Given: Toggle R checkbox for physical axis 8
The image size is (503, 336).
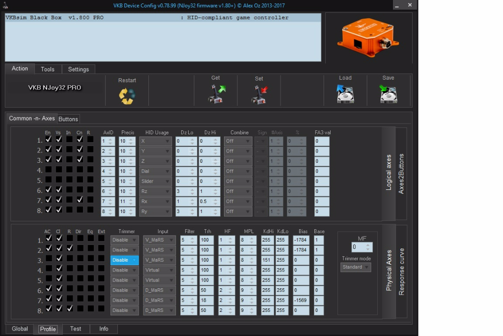Looking at the screenshot, I should (x=70, y=308).
